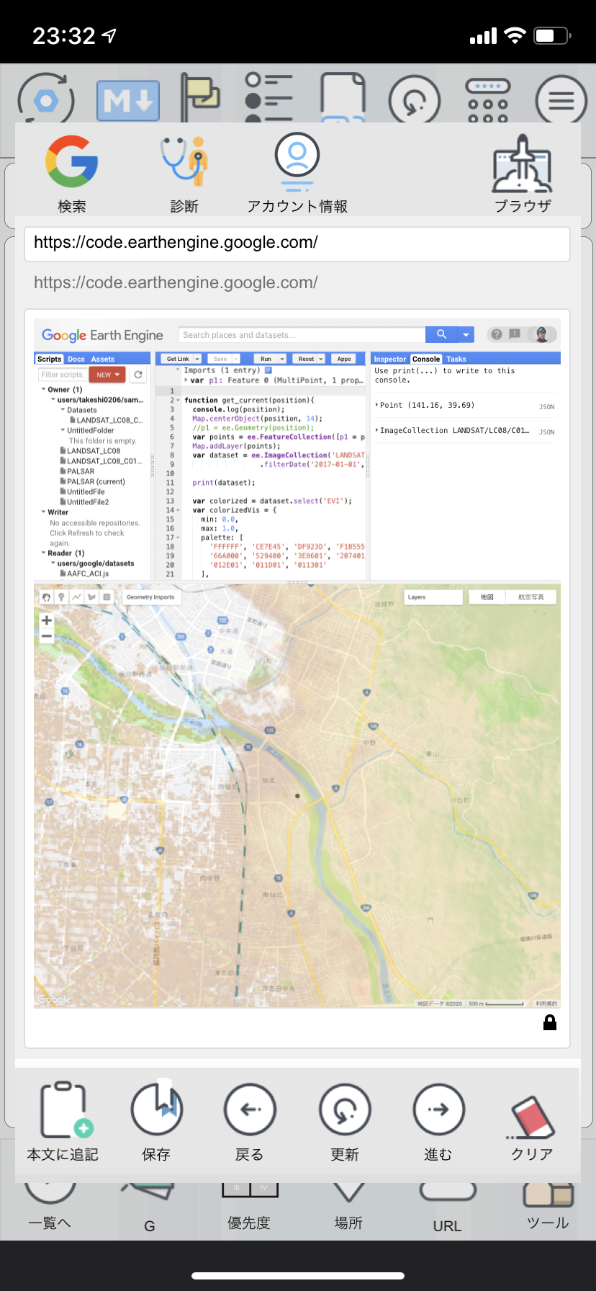Go back with the 戻る arrow

tap(250, 1109)
